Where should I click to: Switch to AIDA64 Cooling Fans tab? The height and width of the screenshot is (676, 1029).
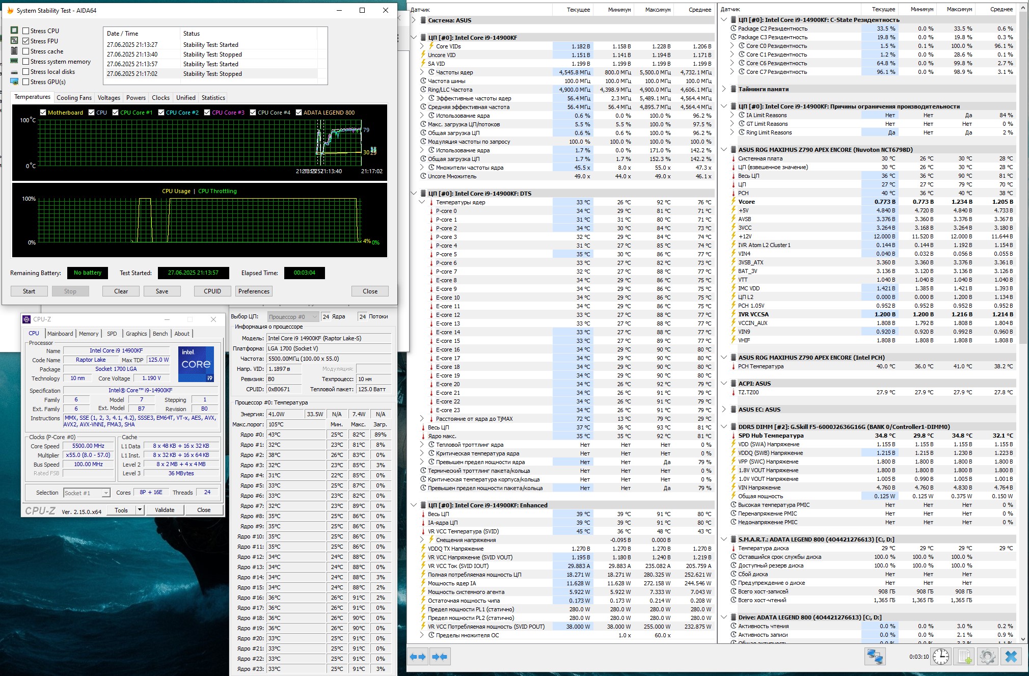tap(74, 98)
